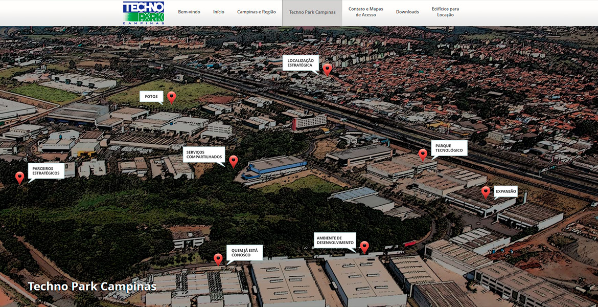Open the Serviços Compartilhados label
Image resolution: width=598 pixels, height=307 pixels.
tap(204, 155)
